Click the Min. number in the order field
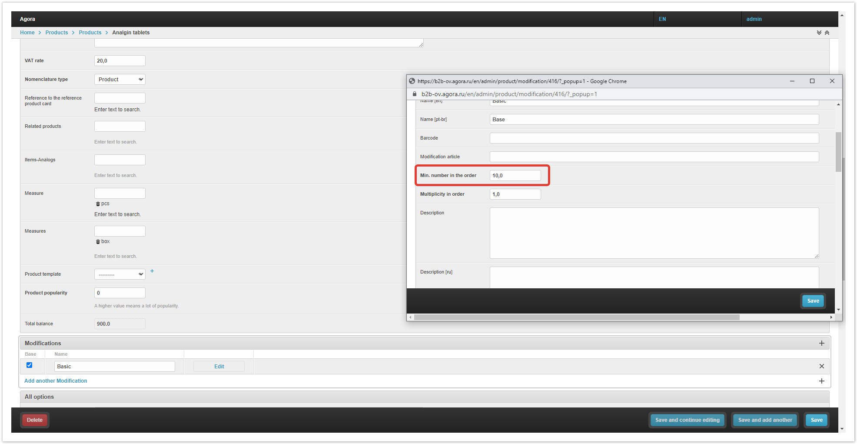 point(515,176)
